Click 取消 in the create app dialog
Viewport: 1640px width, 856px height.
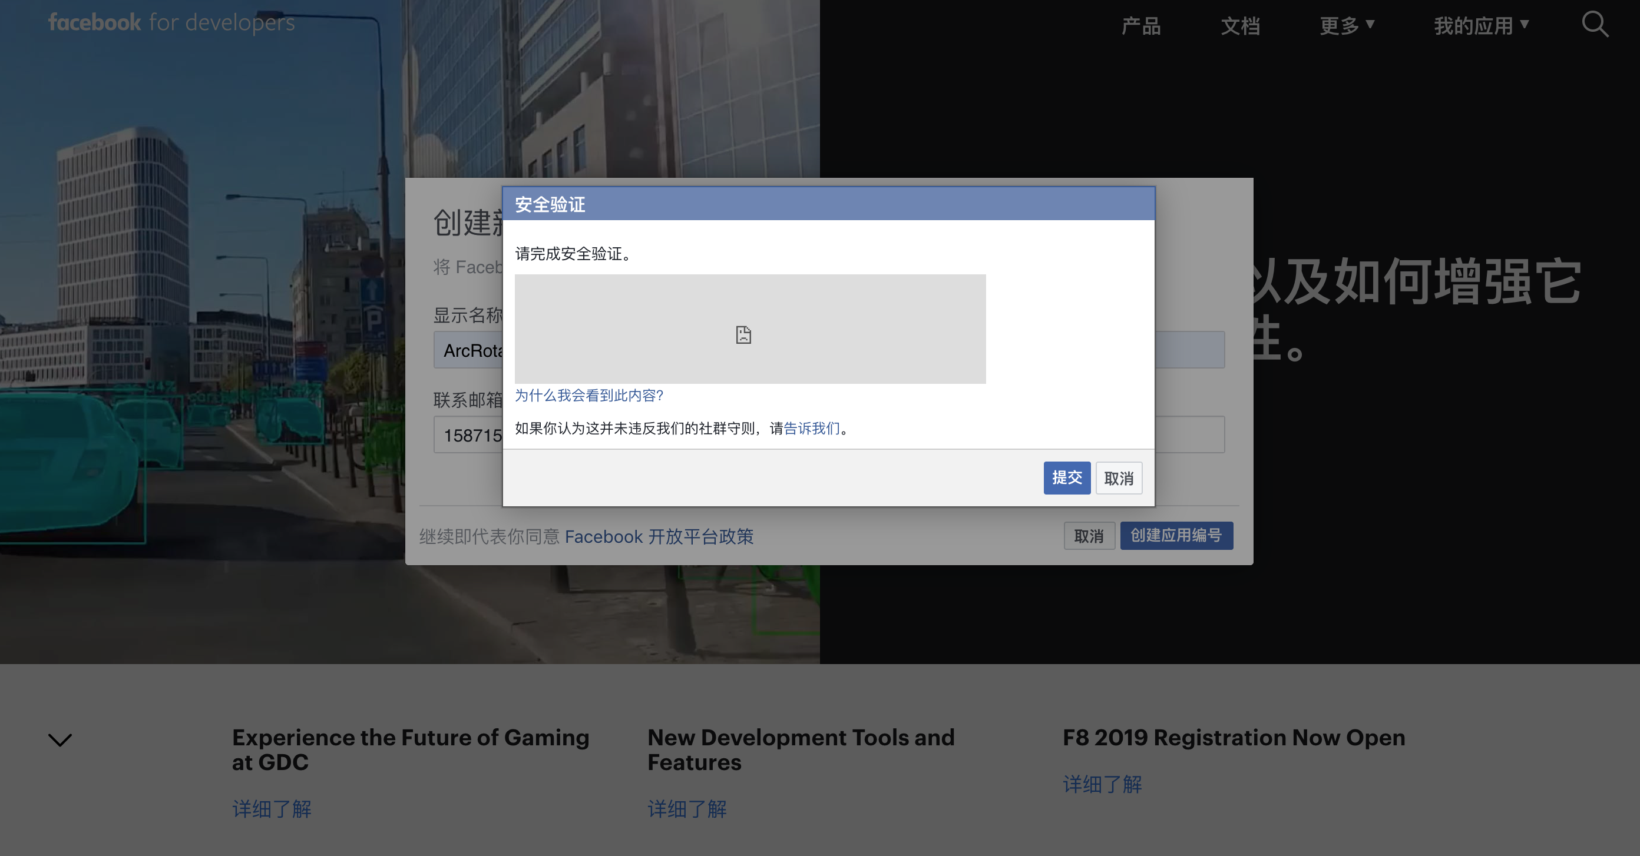pyautogui.click(x=1089, y=536)
